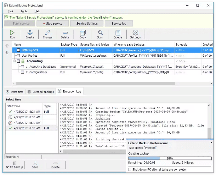
Task: Click the task list horizontal scrollbar
Action: [96, 84]
